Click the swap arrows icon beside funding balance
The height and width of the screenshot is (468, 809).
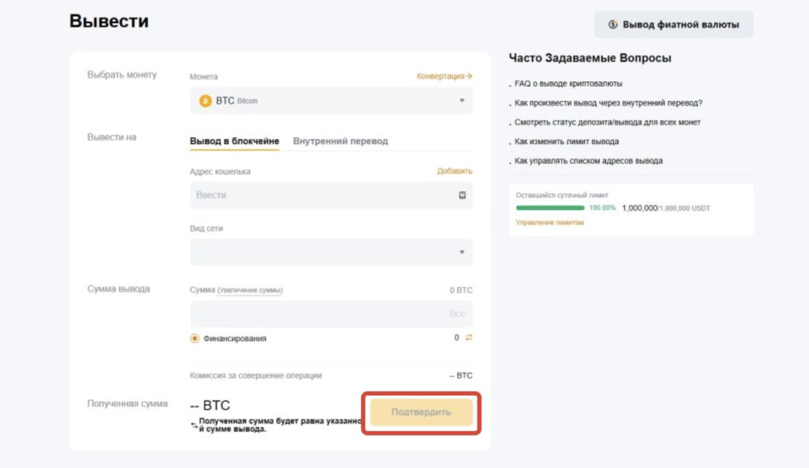click(x=469, y=338)
